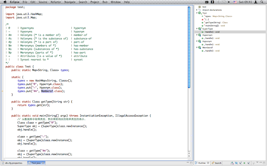Open the Search menu in menu bar
Image resolution: width=267 pixels, height=166 pixels.
click(83, 2)
